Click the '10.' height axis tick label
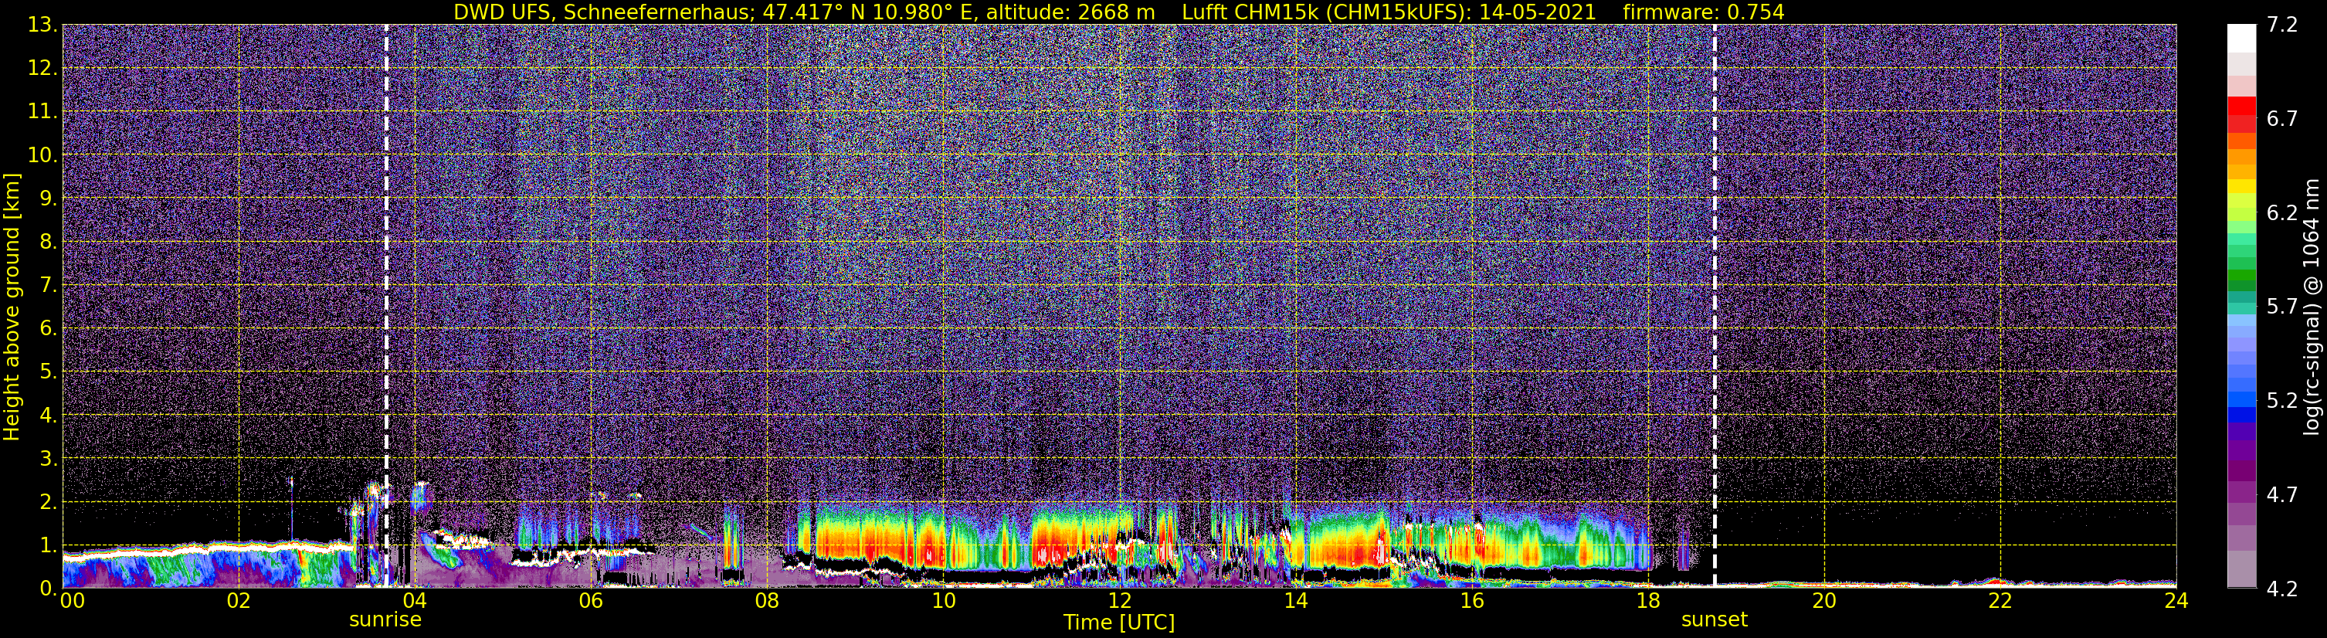2327x638 pixels. pyautogui.click(x=42, y=155)
